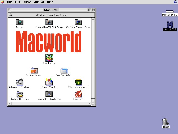178x134 pixels.
Task: Click the scroll right arrow
Action: (x=89, y=104)
